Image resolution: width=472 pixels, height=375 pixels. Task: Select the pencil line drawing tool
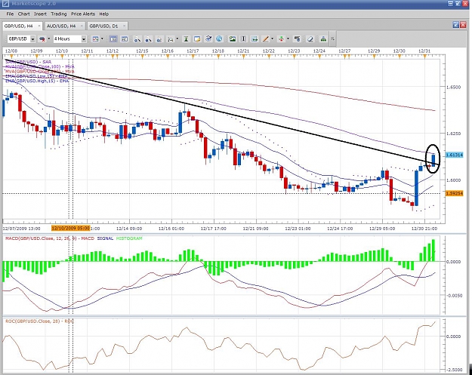tap(266, 39)
